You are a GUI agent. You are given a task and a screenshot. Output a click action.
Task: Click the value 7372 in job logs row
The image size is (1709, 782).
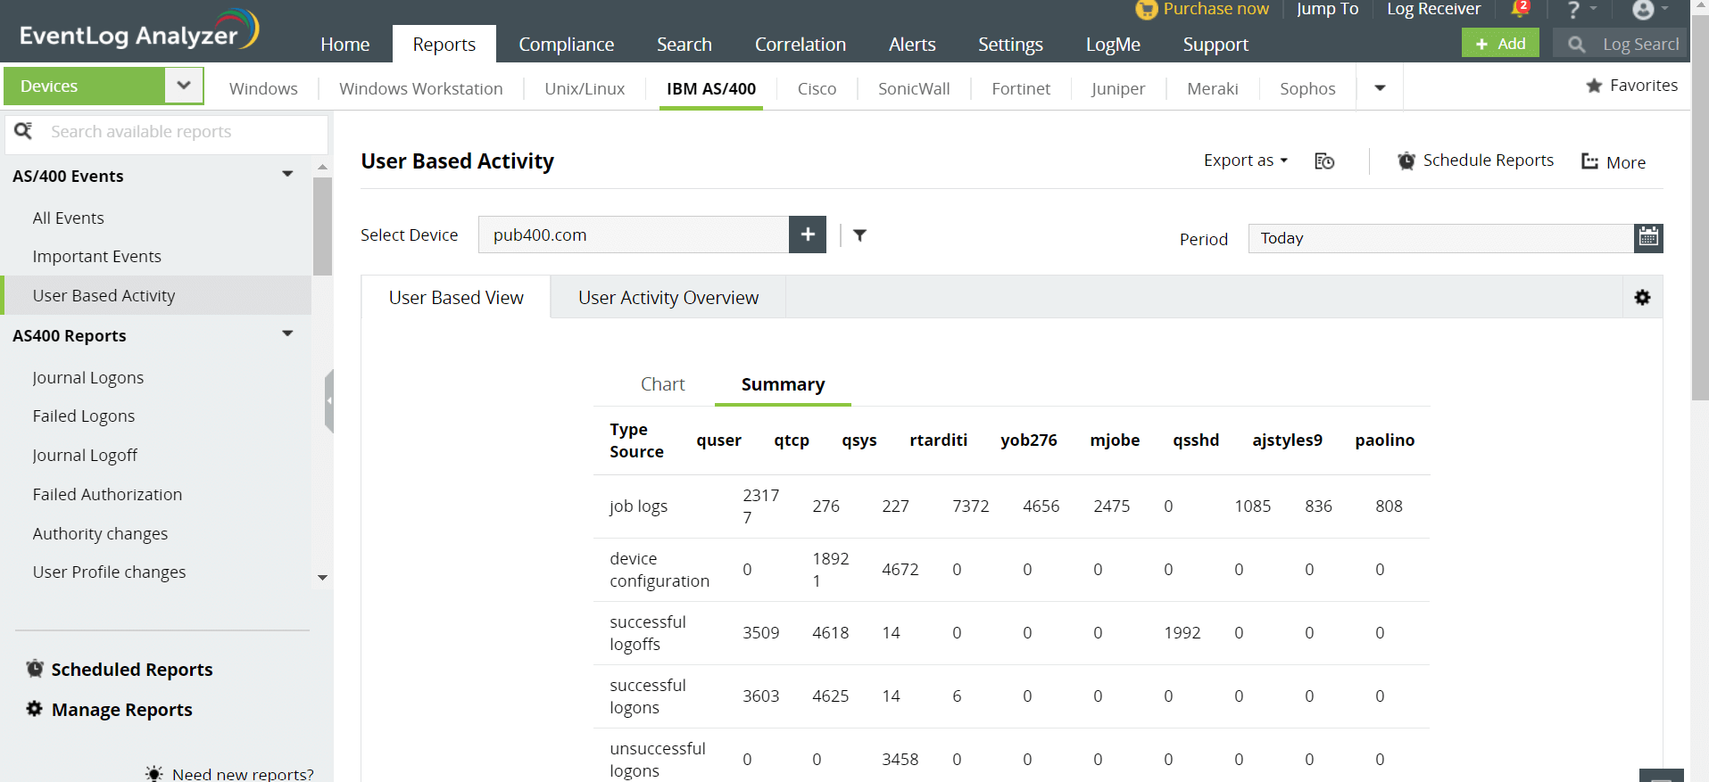coord(970,506)
